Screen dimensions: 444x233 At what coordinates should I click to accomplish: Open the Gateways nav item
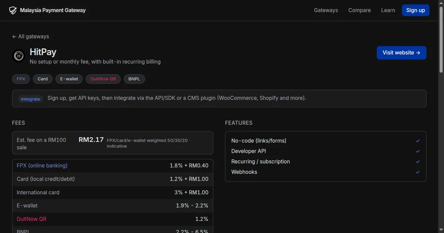tap(326, 10)
